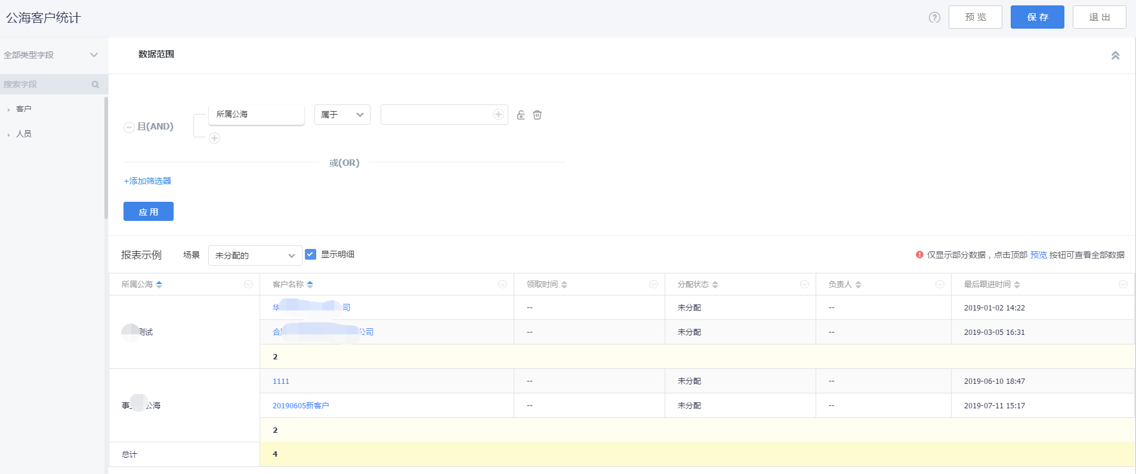Open the 客户名称 column options menu icon
This screenshot has height=474, width=1136.
[502, 284]
